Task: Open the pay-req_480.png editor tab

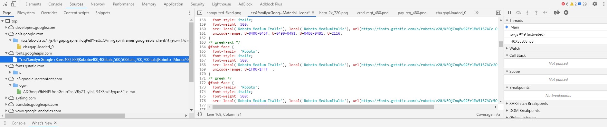Action: click(412, 13)
